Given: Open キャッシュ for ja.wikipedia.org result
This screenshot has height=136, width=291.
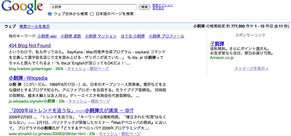Looking at the screenshot, I should pos(78,101).
